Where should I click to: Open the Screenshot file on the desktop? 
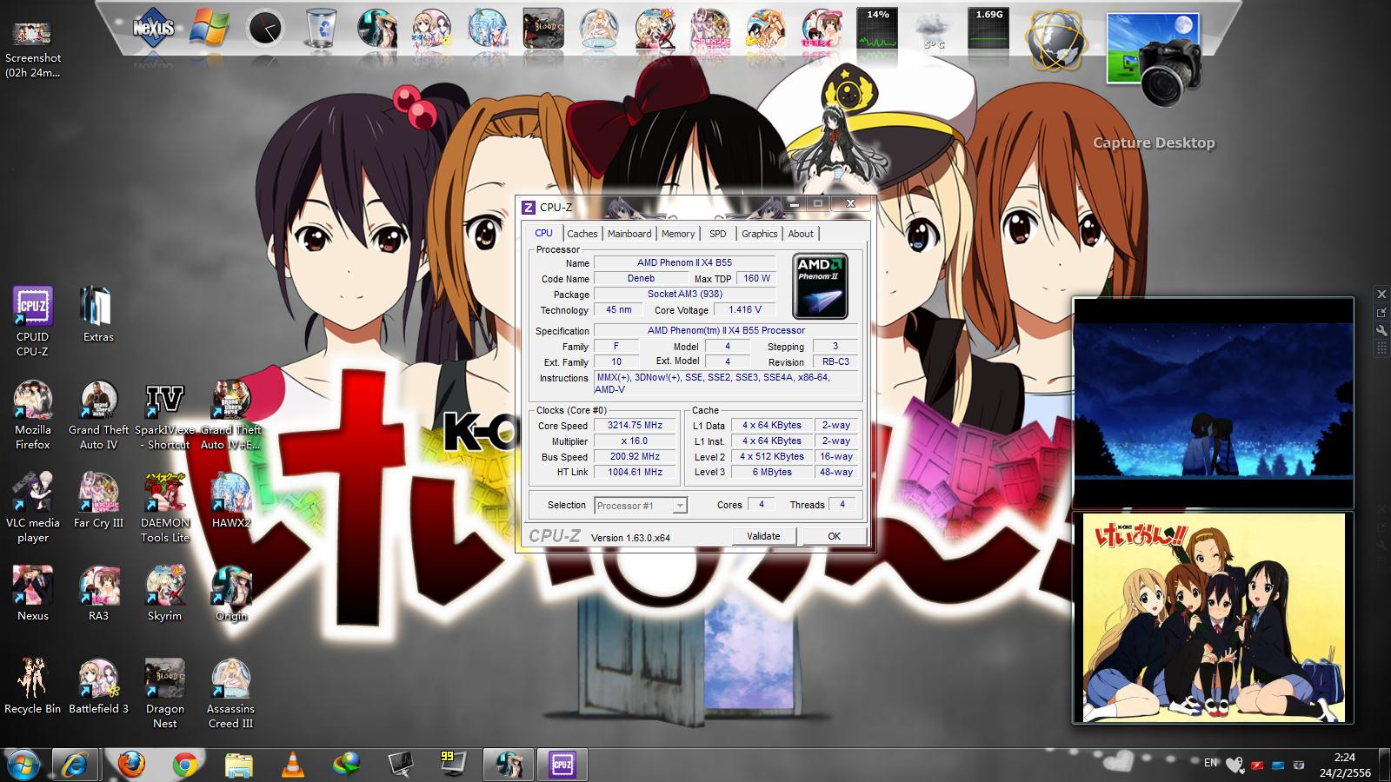(x=32, y=50)
